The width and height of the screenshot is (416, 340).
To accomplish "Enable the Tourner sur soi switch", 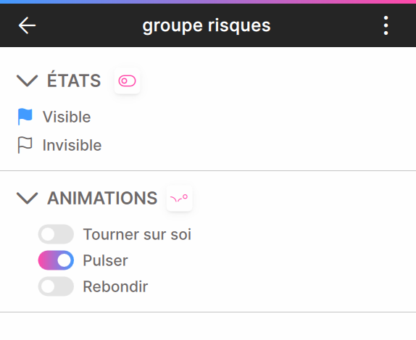I will tap(56, 234).
